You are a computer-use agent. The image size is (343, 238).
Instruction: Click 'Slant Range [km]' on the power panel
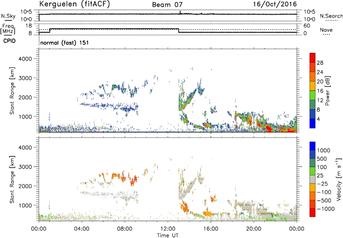12,91
